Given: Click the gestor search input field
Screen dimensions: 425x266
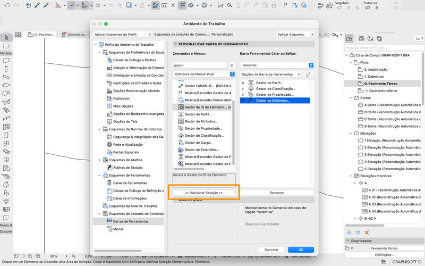Looking at the screenshot, I should tap(200, 65).
